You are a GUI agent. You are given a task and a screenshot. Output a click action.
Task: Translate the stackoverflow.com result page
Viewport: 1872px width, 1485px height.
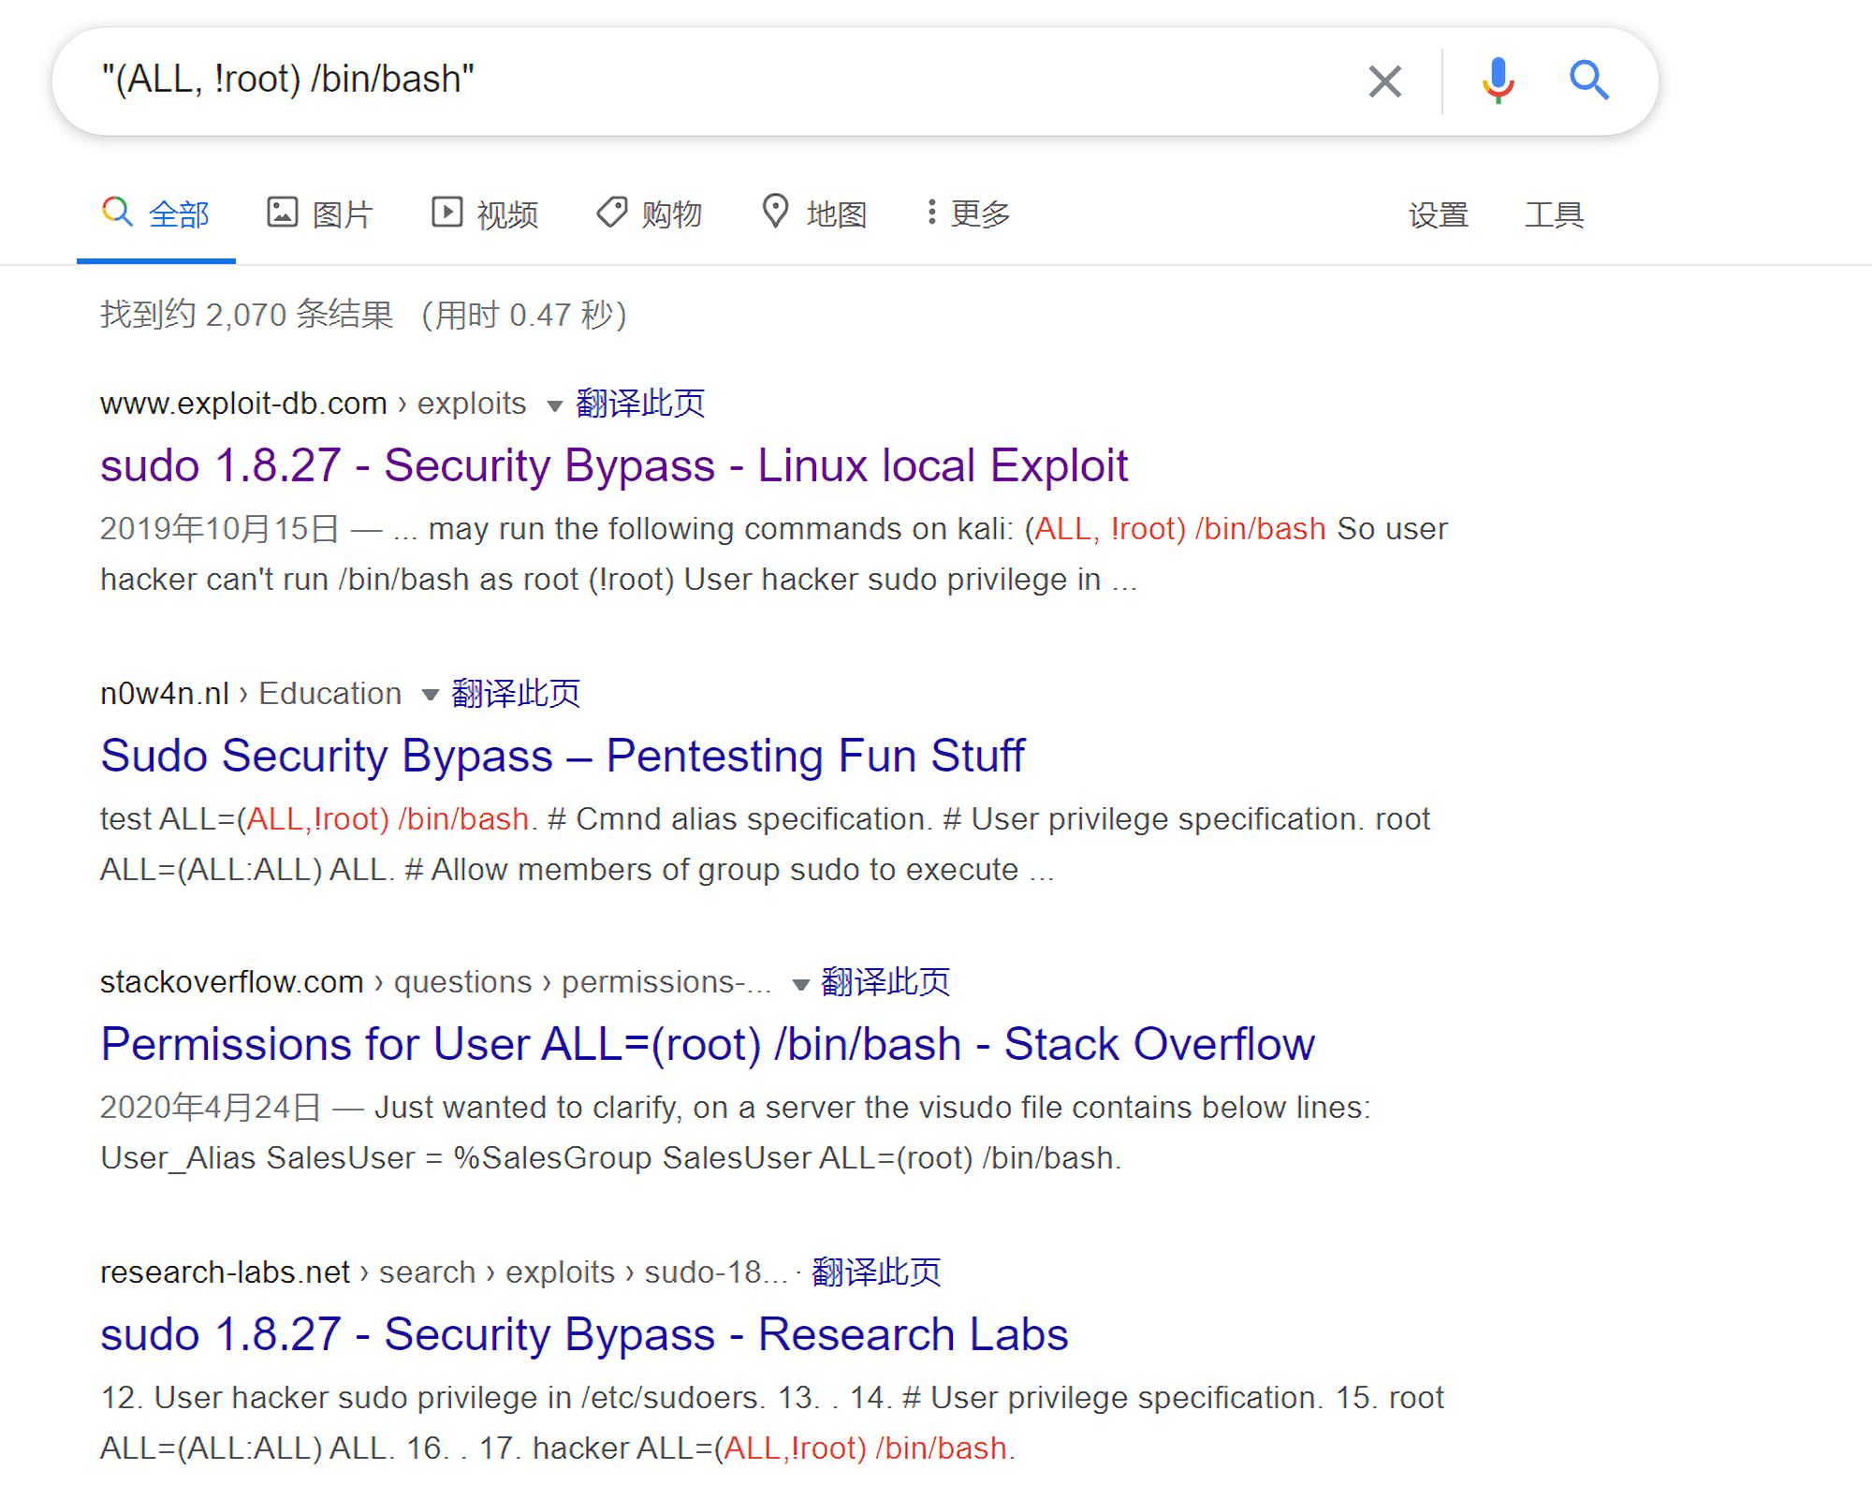(x=886, y=982)
